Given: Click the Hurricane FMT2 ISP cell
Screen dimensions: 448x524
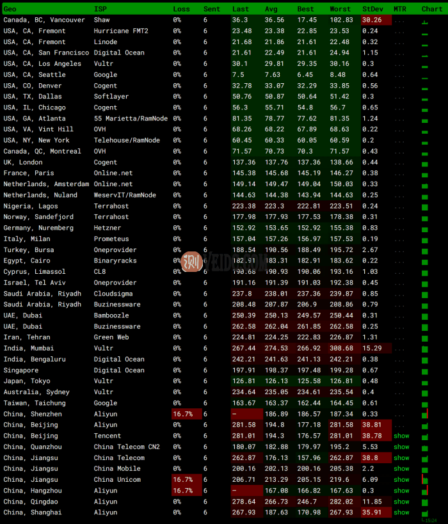Looking at the screenshot, I should coord(121,31).
